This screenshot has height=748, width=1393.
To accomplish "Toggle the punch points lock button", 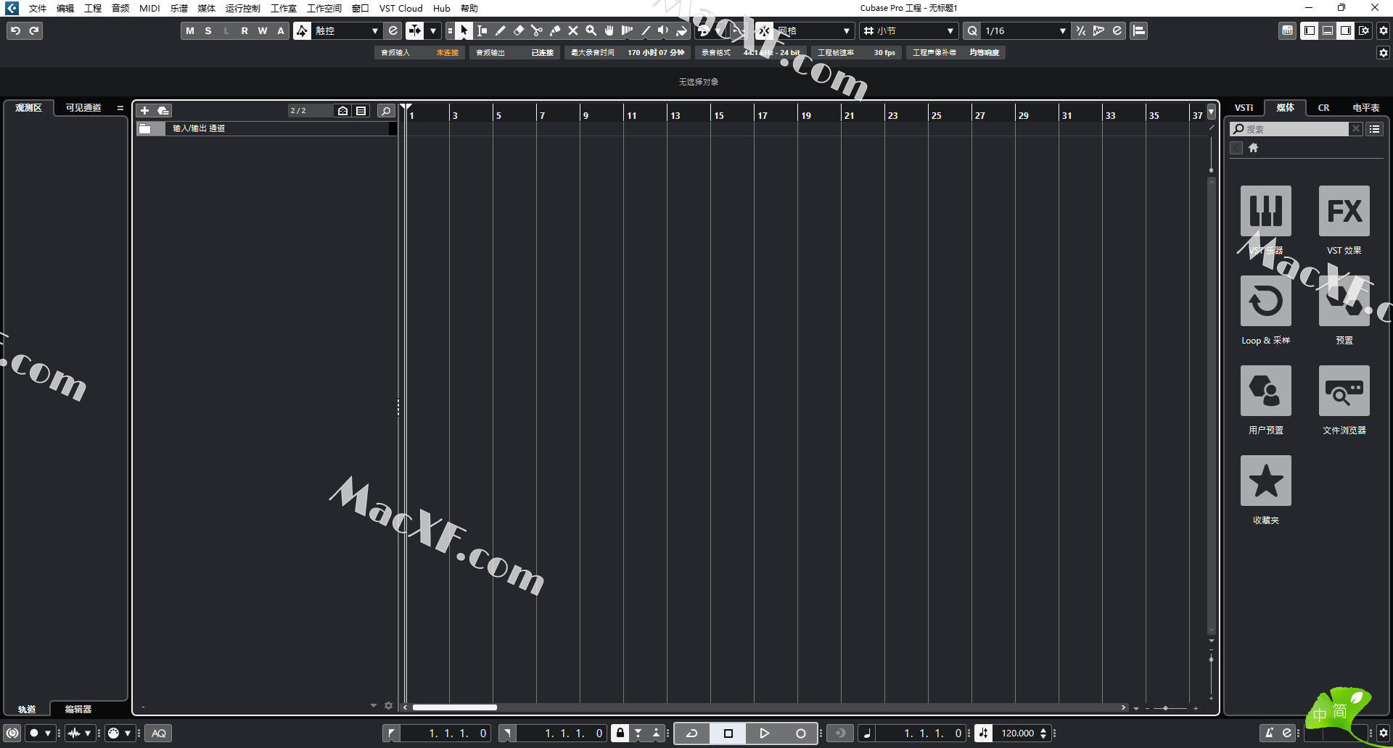I will tap(620, 733).
